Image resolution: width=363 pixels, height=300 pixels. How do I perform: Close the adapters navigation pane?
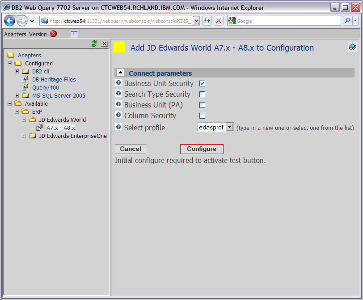point(105,43)
